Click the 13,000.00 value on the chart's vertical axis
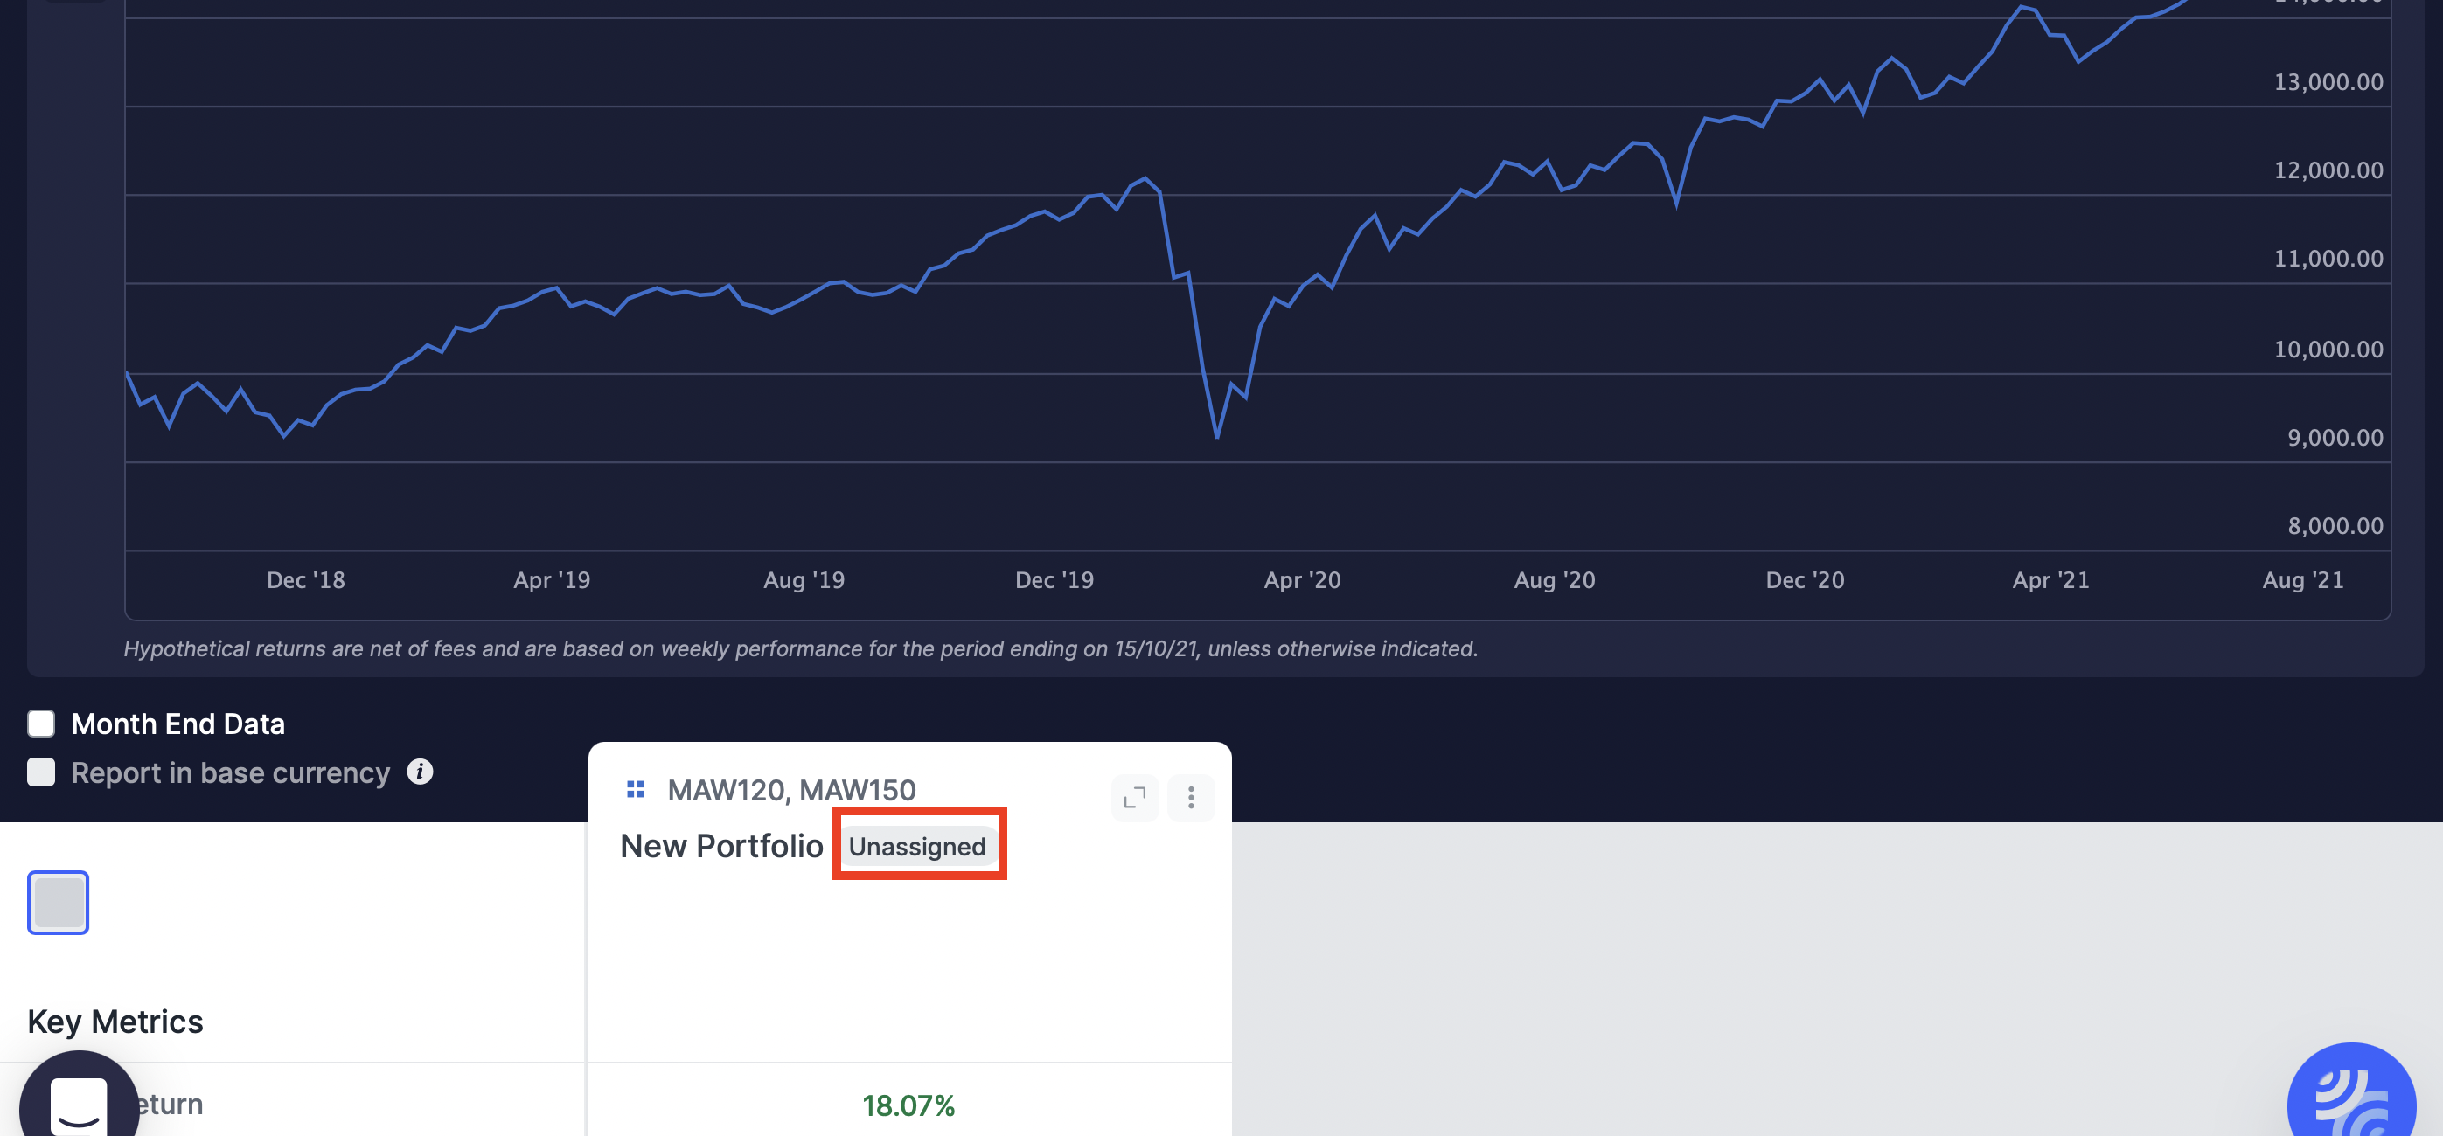Viewport: 2443px width, 1136px height. [2328, 81]
